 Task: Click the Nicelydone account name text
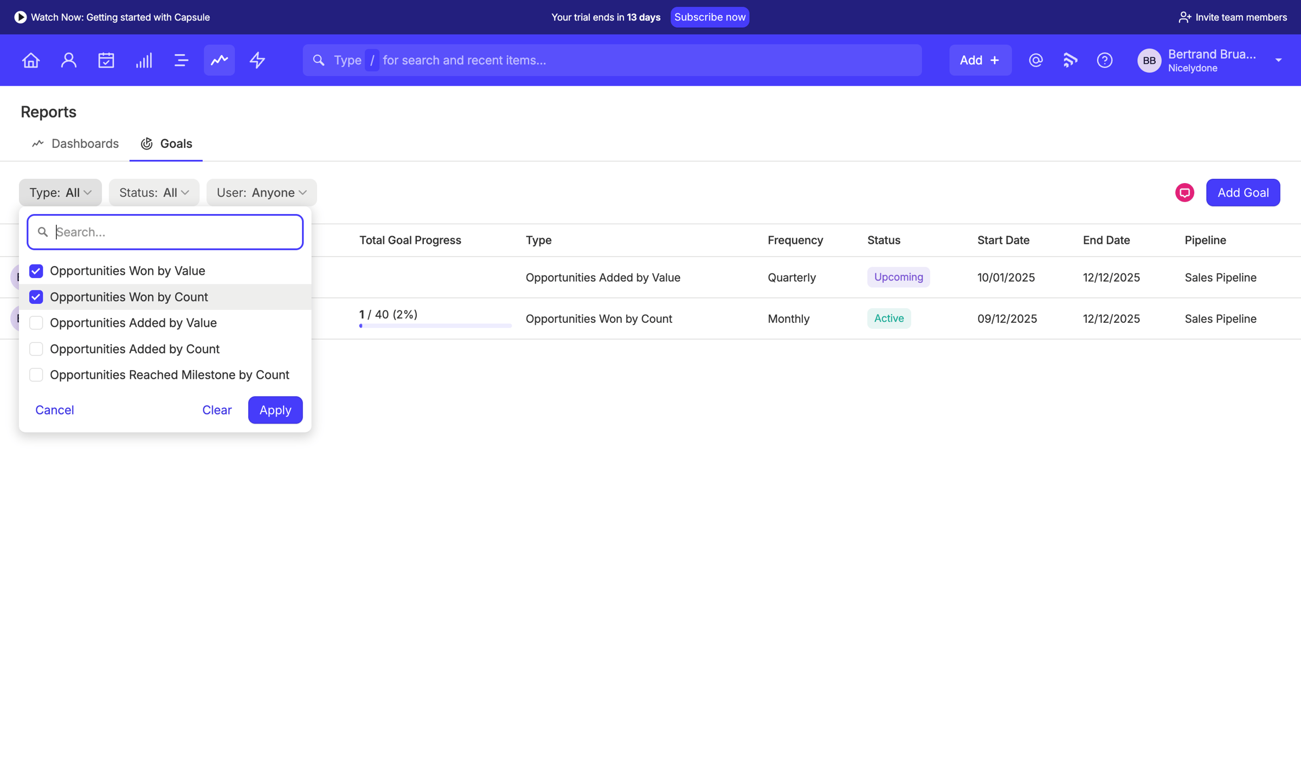[x=1193, y=68]
